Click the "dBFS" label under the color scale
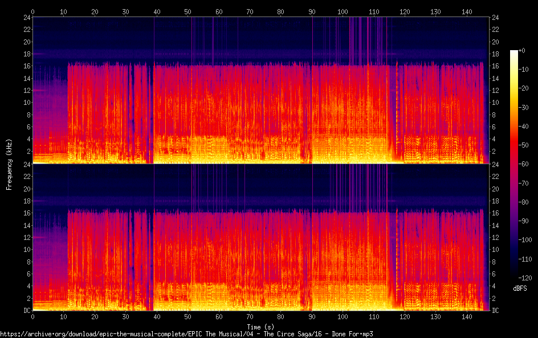 click(519, 289)
